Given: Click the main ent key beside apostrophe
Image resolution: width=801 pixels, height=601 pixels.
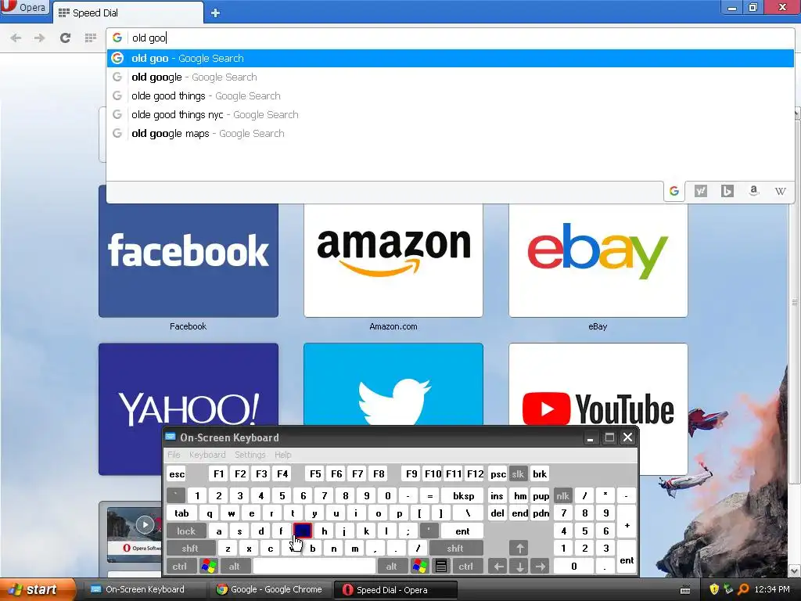Looking at the screenshot, I should pyautogui.click(x=462, y=531).
